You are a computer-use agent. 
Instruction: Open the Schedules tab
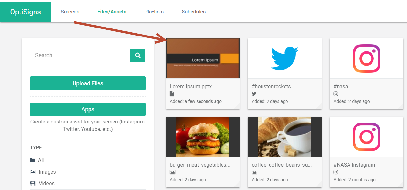(x=194, y=12)
